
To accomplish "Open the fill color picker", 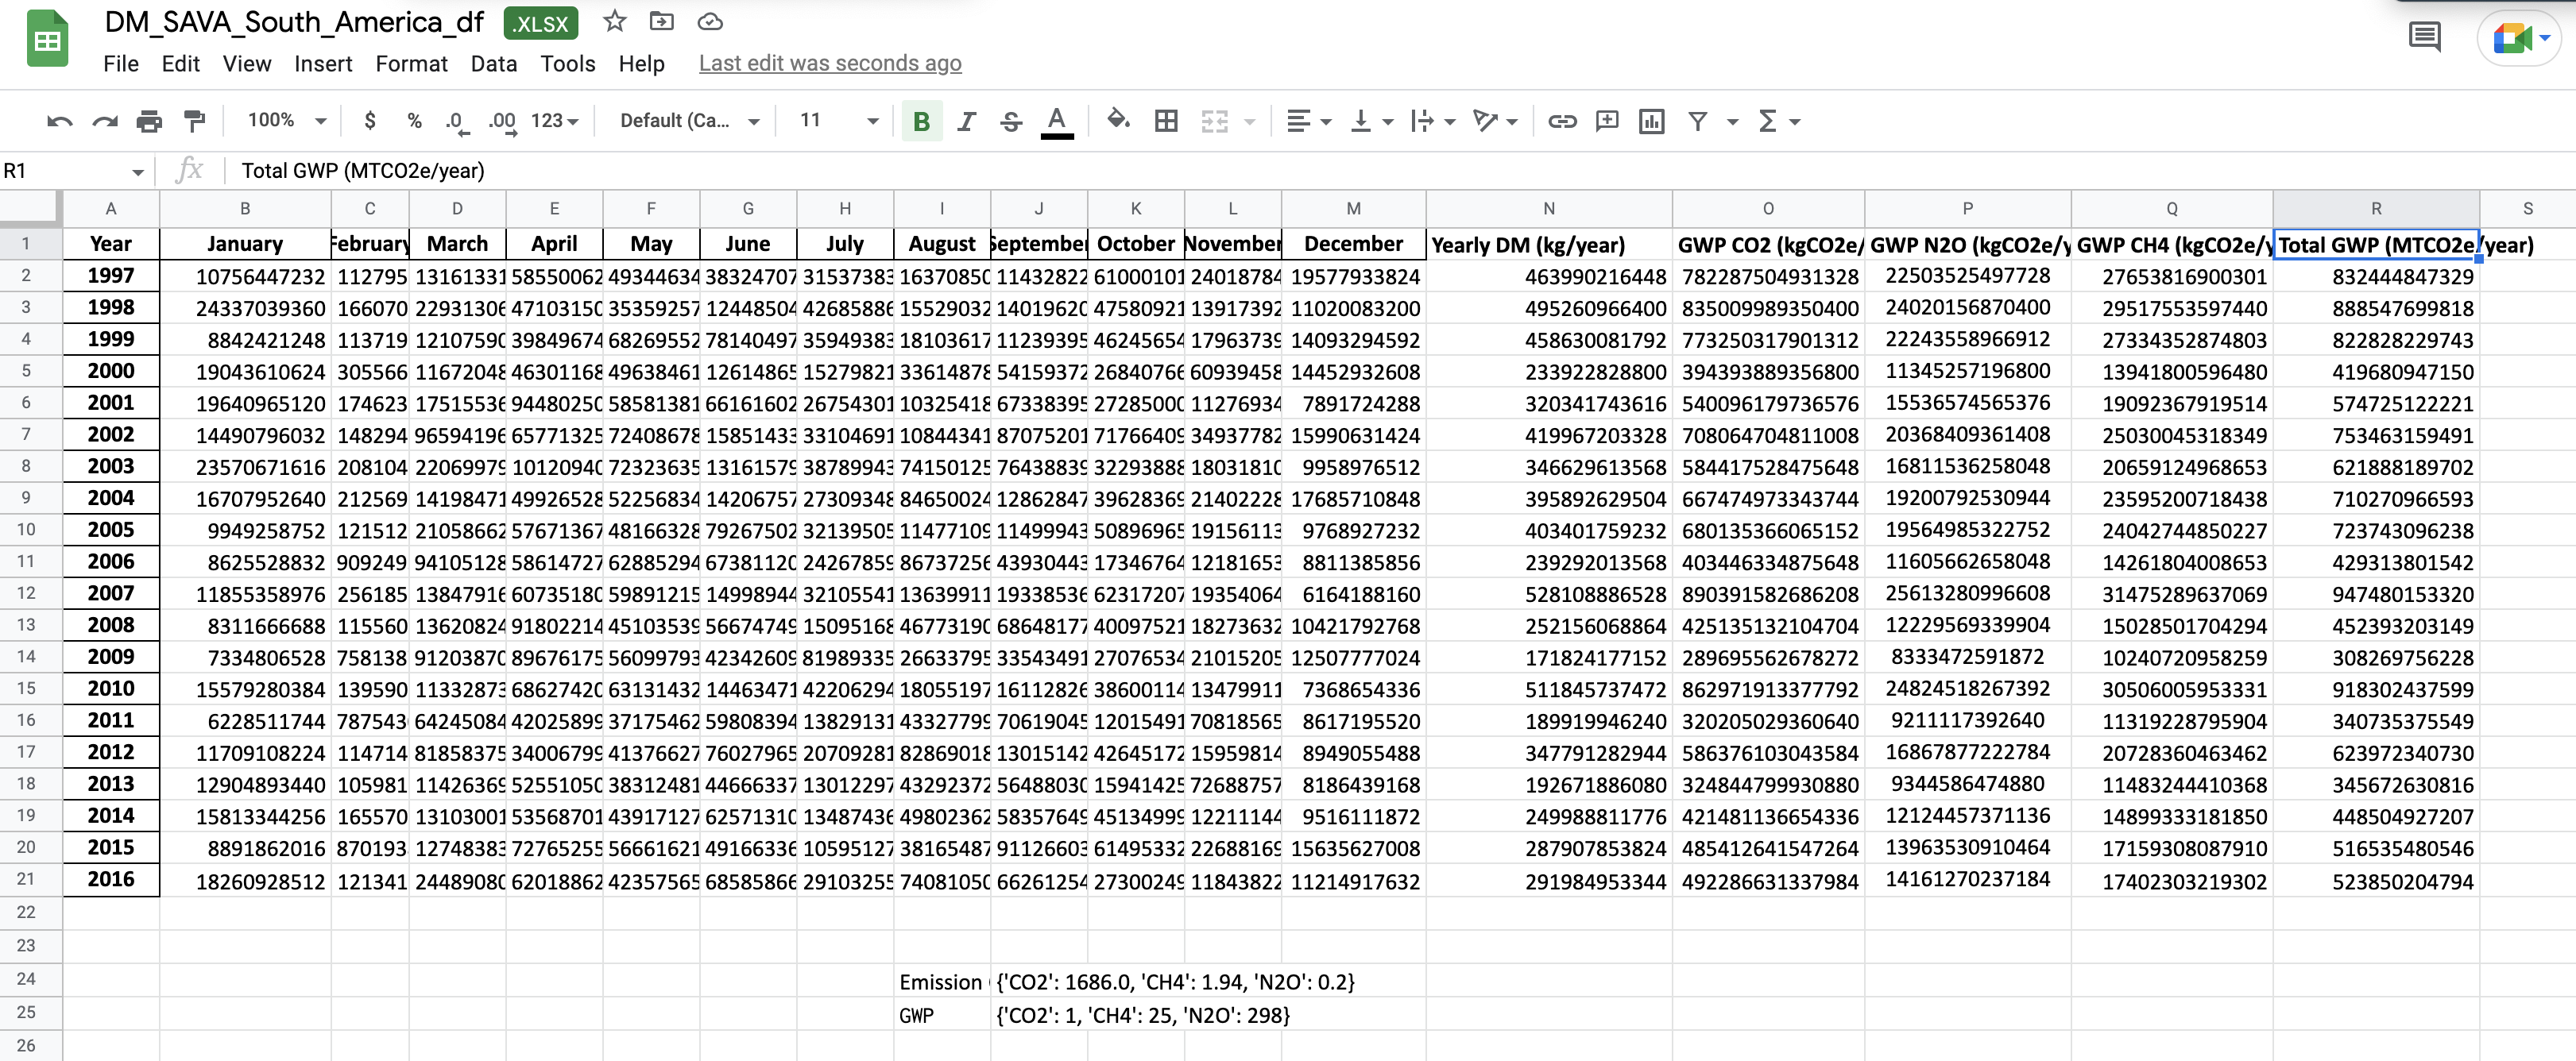I will click(x=1119, y=121).
